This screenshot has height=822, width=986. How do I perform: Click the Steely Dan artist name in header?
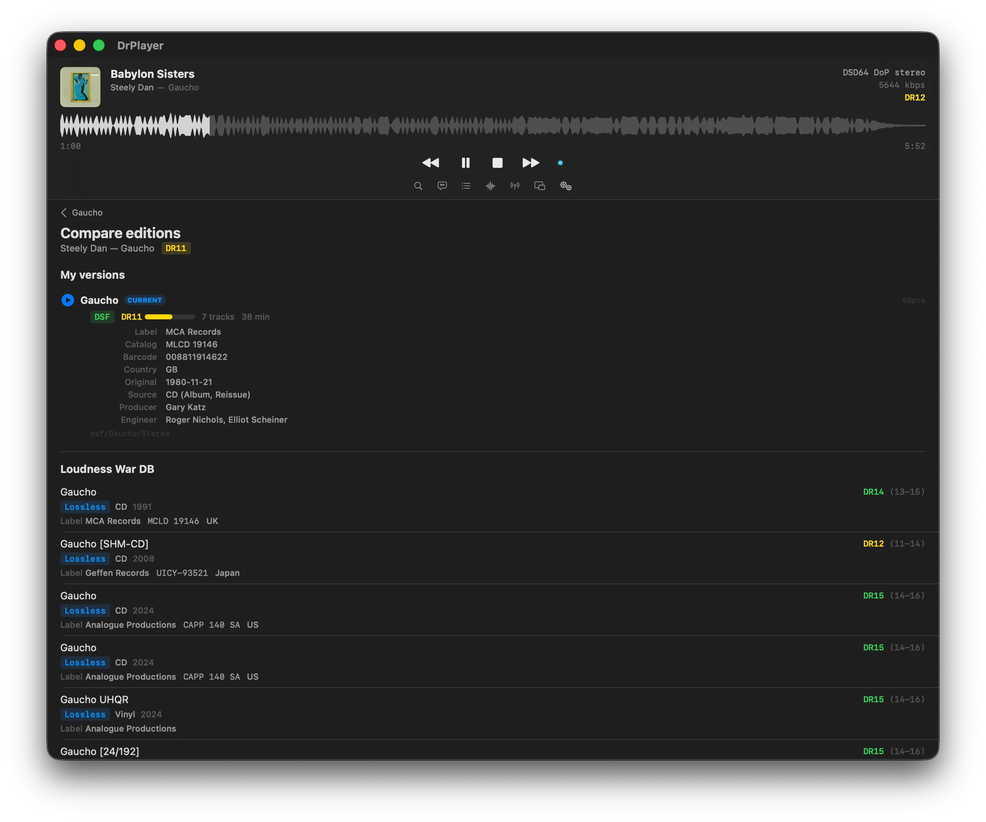pos(132,88)
